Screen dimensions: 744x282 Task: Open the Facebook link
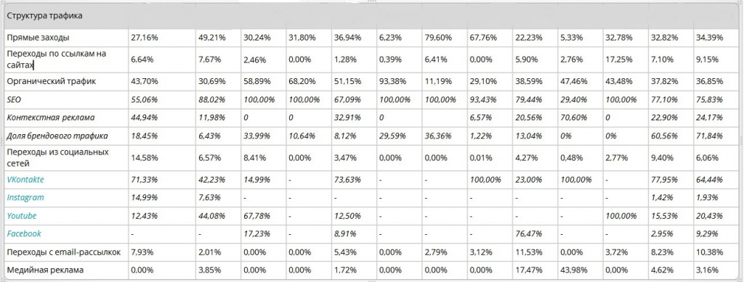tap(24, 233)
